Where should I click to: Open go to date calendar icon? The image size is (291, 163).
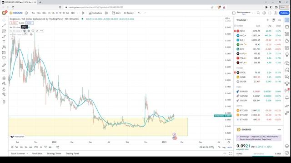coord(58,147)
